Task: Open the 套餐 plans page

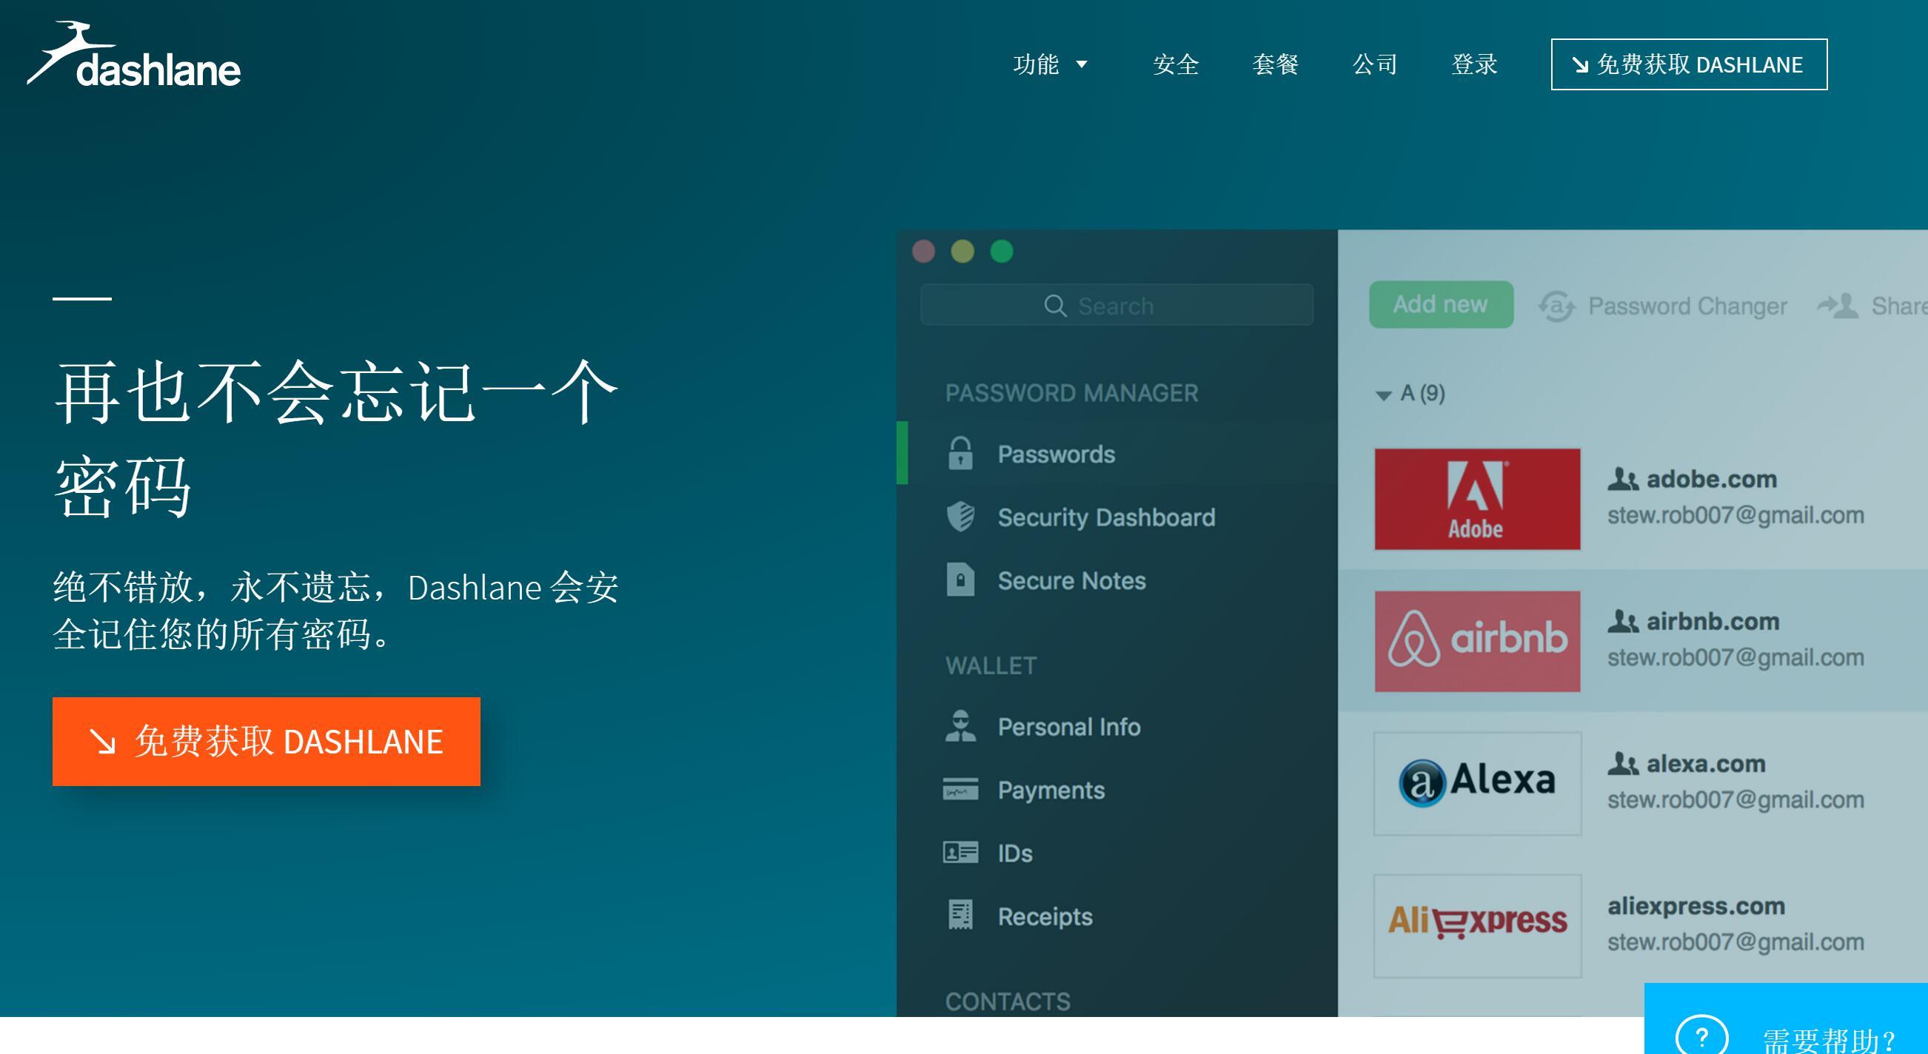Action: click(x=1276, y=64)
